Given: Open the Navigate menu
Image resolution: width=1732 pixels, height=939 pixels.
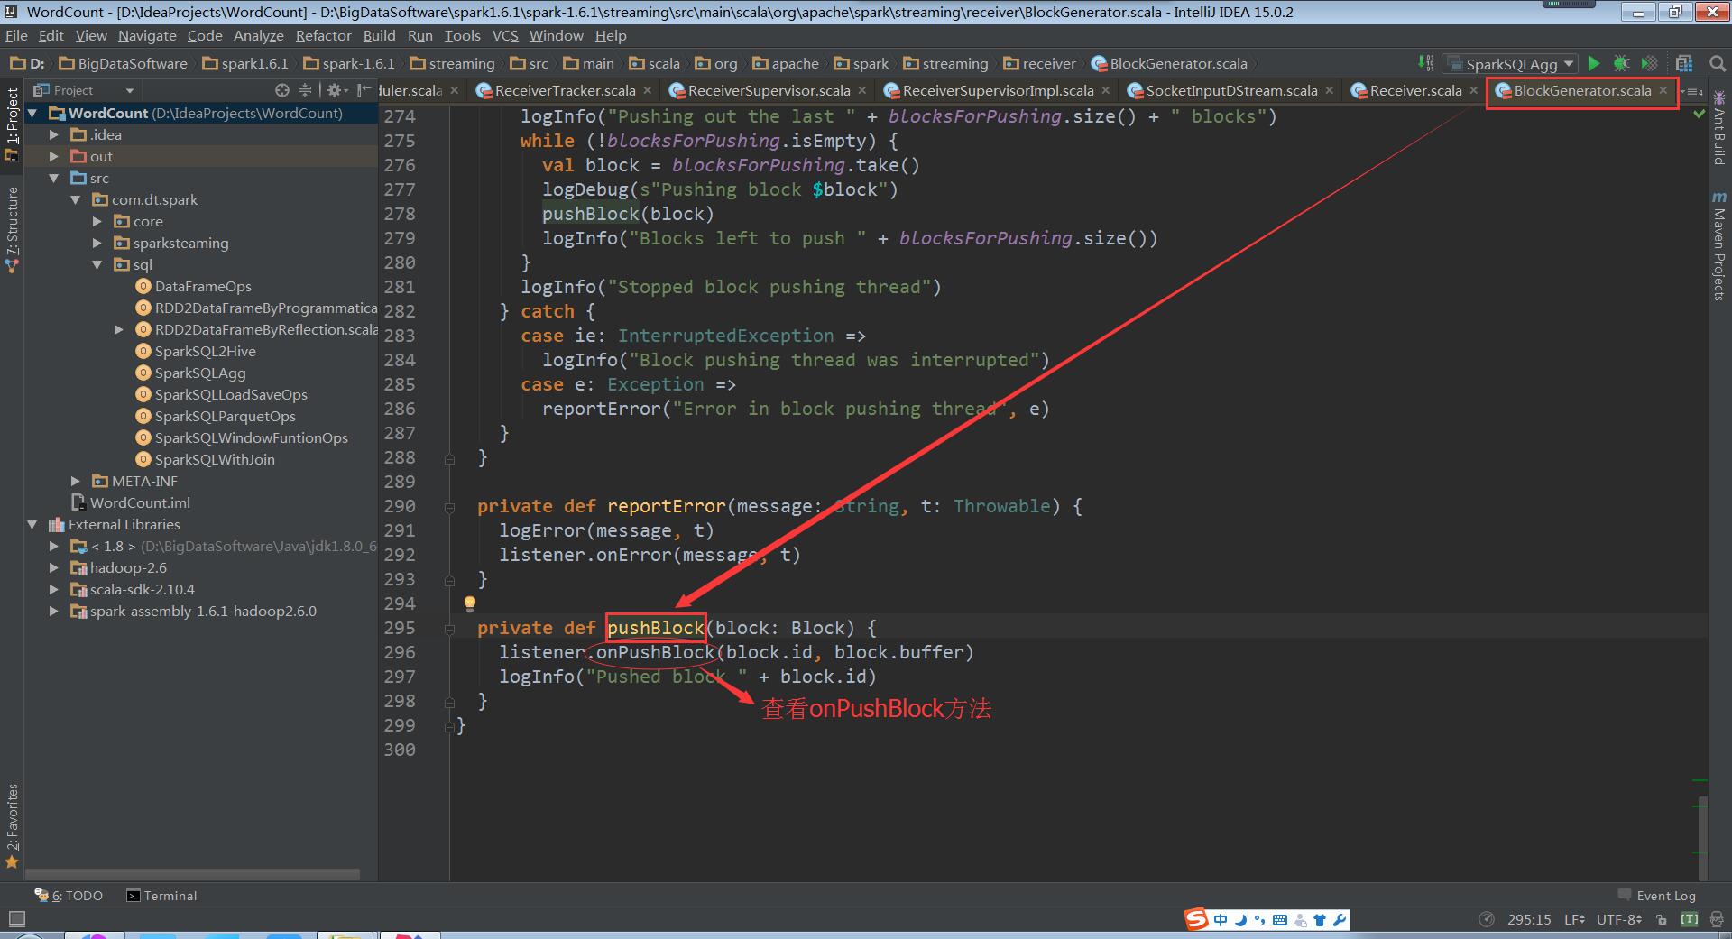Looking at the screenshot, I should [x=147, y=35].
